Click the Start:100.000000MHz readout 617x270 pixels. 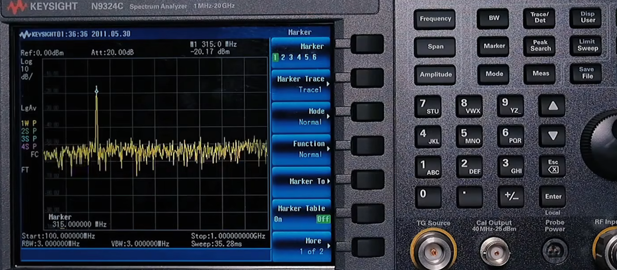pos(58,236)
